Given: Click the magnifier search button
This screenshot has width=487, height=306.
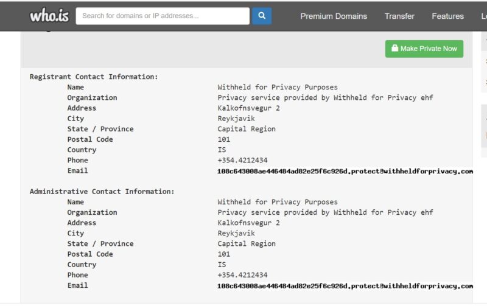Looking at the screenshot, I should pos(262,16).
